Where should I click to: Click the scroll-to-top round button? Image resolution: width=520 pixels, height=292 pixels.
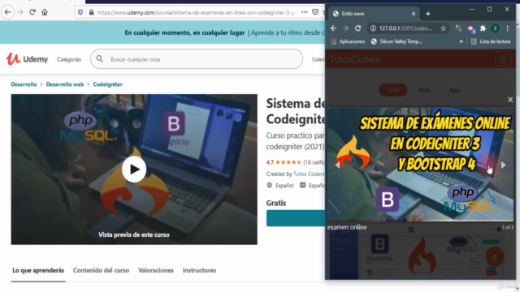pos(495,257)
